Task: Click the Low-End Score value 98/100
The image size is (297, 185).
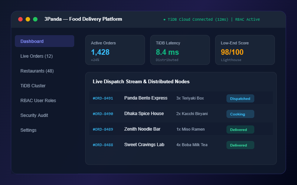Action: pos(232,52)
